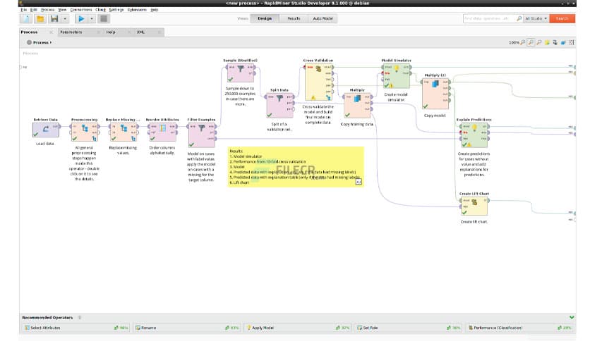Click the auto-arrange operators icon
This screenshot has width=590, height=341.
555,42
